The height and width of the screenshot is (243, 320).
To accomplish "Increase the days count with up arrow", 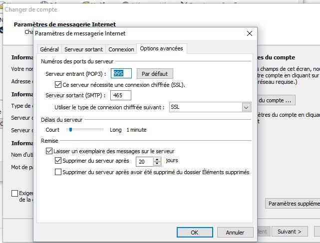I will pos(158,159).
